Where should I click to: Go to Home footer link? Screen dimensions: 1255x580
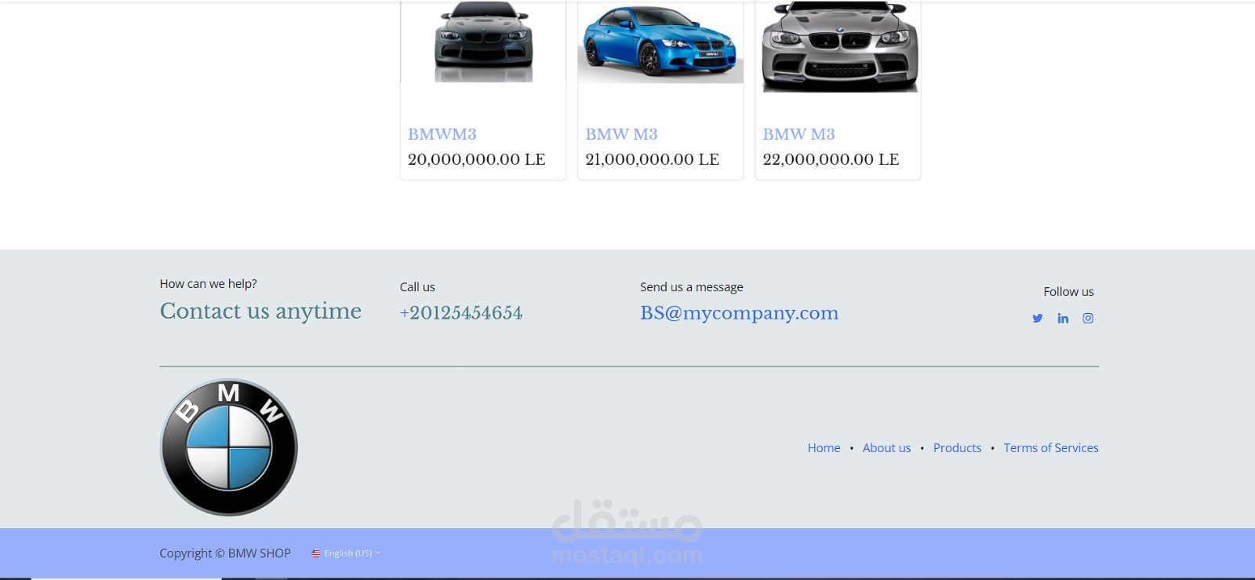click(824, 447)
